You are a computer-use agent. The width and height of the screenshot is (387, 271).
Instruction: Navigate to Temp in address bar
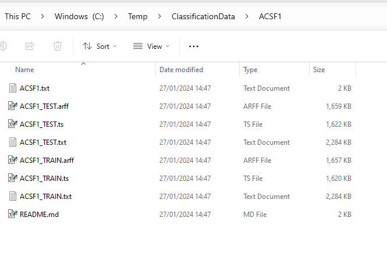tap(137, 16)
